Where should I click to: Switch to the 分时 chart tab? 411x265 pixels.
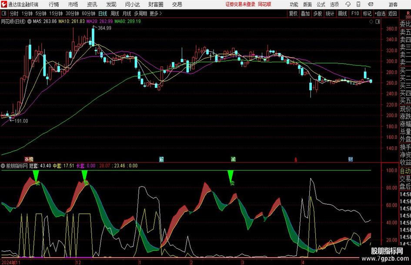14,13
